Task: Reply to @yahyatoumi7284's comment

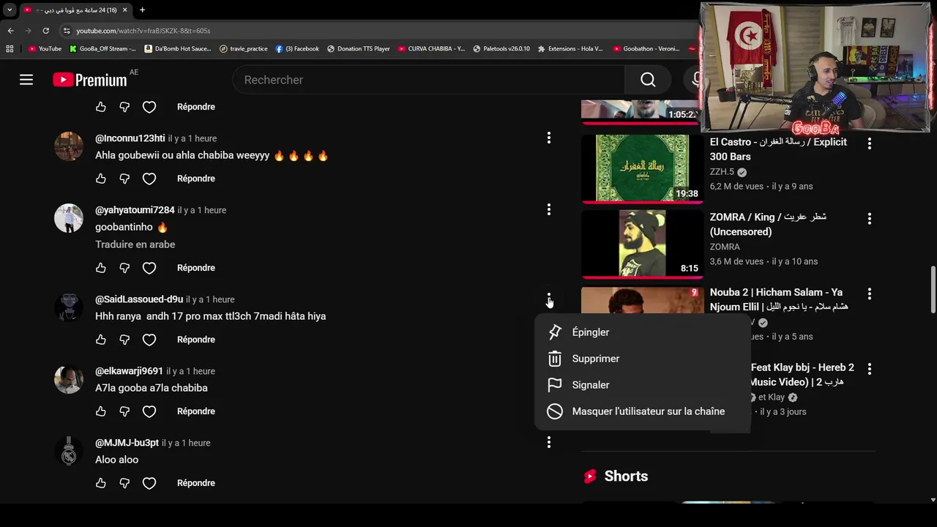Action: click(x=196, y=268)
